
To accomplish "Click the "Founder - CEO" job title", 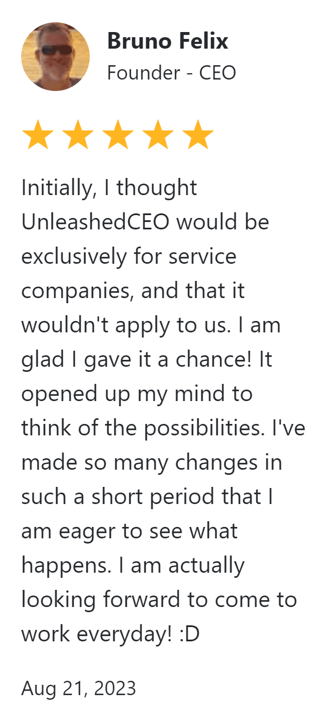I will tap(172, 73).
